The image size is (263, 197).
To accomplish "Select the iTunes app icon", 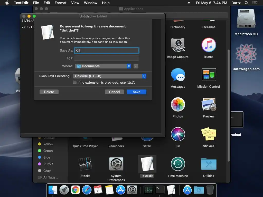I will tap(209, 45).
